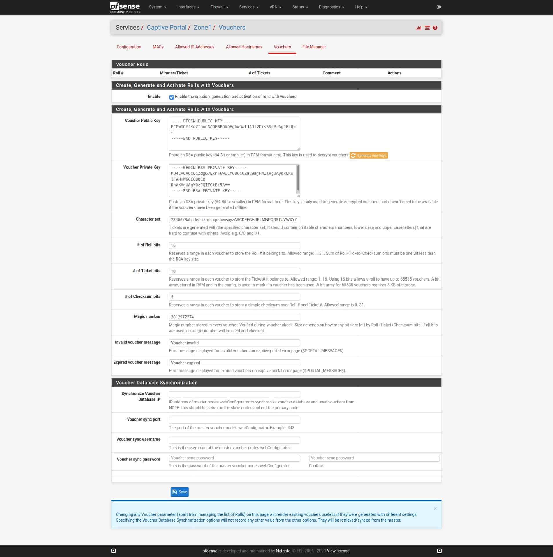
Task: Click the pfSense logo
Action: 125,7
